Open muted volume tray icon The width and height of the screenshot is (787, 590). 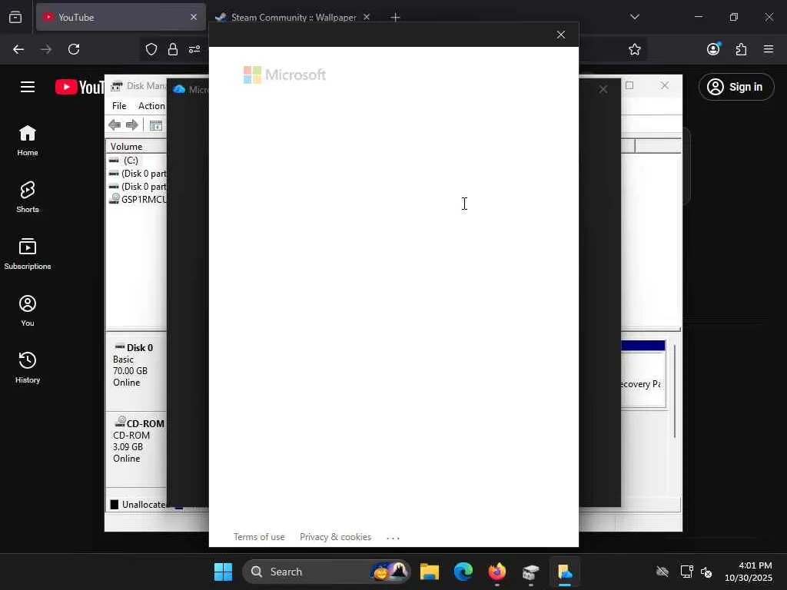(706, 572)
